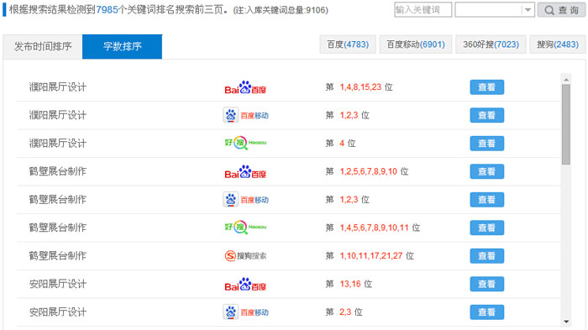
Task: Click the list scrollbar up arrow
Action: (566, 79)
